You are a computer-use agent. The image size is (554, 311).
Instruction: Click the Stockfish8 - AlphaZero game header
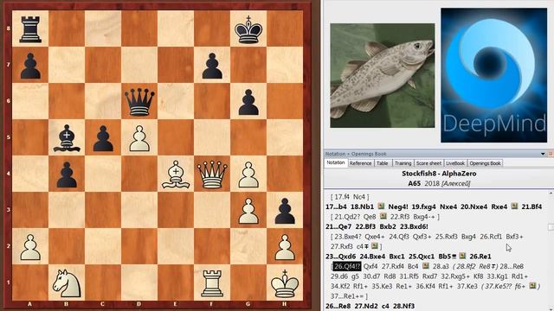(x=439, y=174)
